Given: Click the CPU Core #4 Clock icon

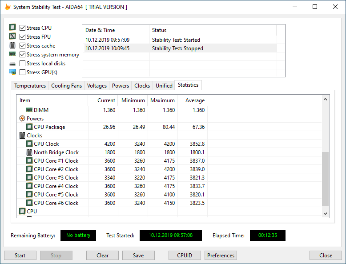Looking at the screenshot, I should tap(29, 186).
